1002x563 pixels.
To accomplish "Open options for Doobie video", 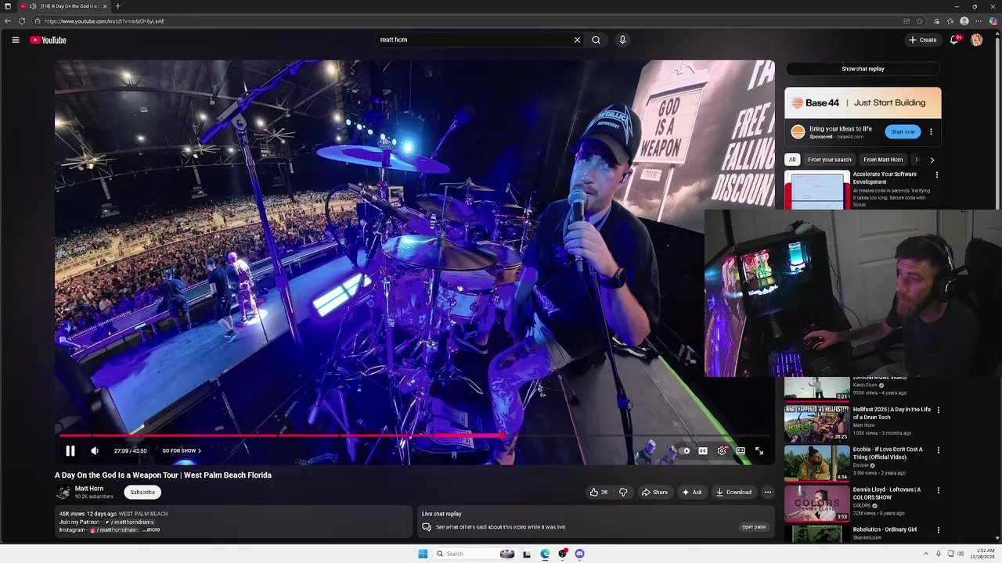I will coord(938,450).
